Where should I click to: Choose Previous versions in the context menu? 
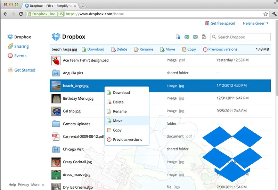(127, 140)
